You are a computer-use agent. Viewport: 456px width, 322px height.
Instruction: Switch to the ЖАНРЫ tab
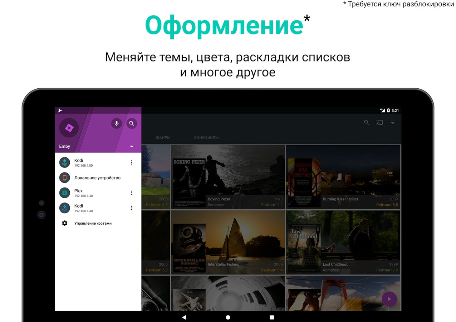pyautogui.click(x=163, y=138)
